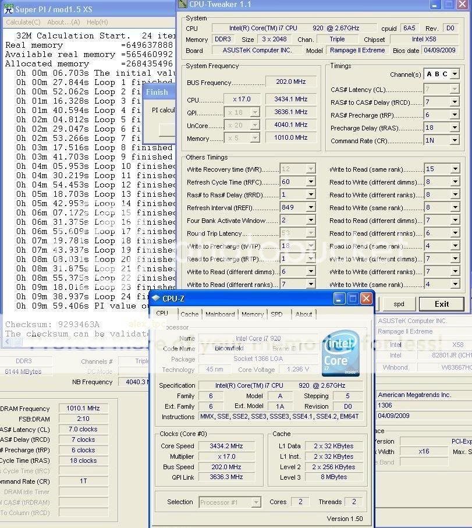Click the CPU-Tweaker title bar icon

coord(183,3)
